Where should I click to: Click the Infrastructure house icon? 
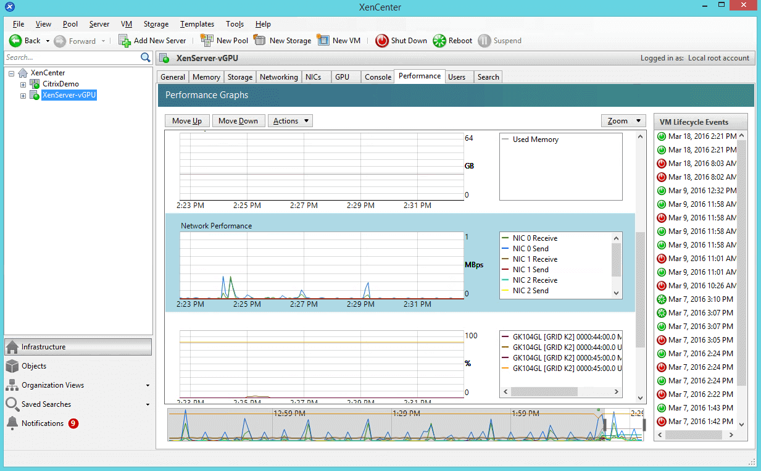[x=12, y=347]
